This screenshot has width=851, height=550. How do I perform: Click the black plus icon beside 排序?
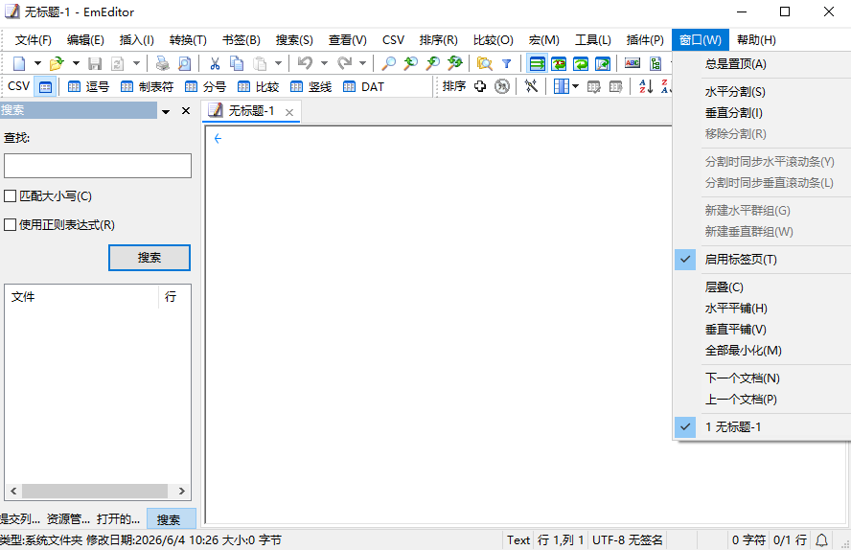[x=480, y=86]
